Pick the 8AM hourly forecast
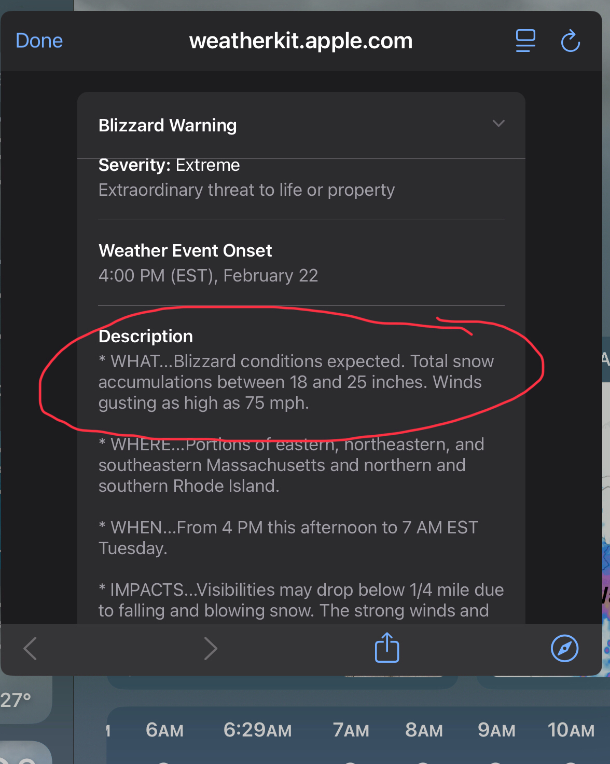 coord(424,730)
